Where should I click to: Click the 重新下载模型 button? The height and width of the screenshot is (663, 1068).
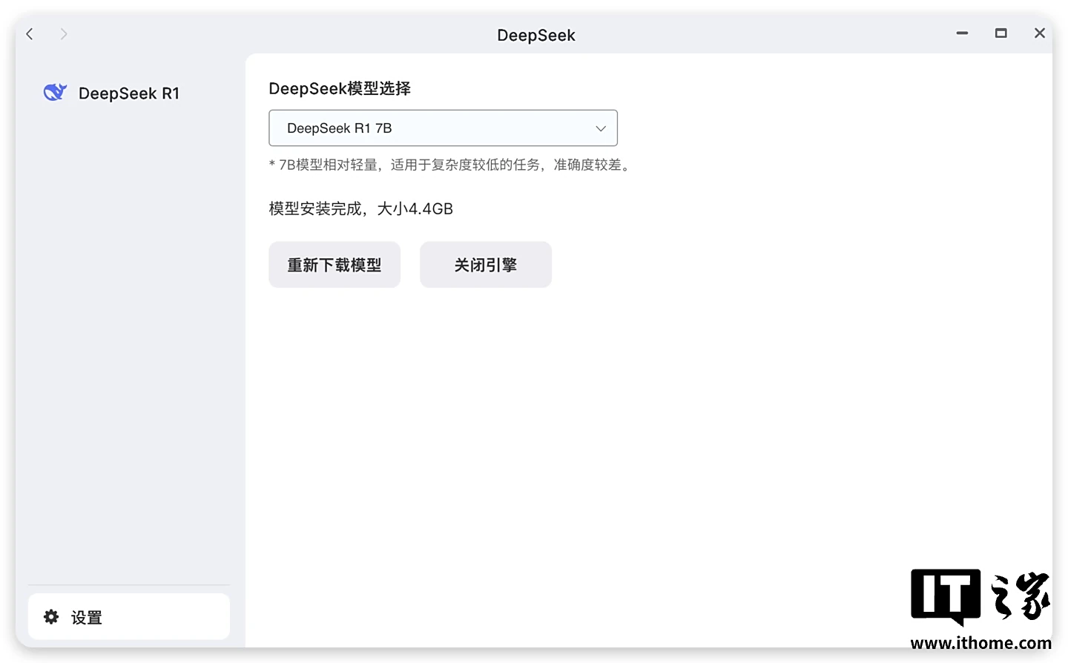334,265
